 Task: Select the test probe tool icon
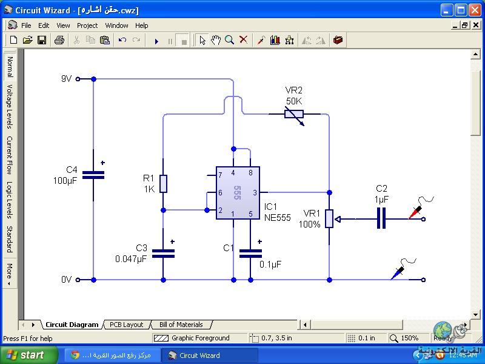click(261, 40)
